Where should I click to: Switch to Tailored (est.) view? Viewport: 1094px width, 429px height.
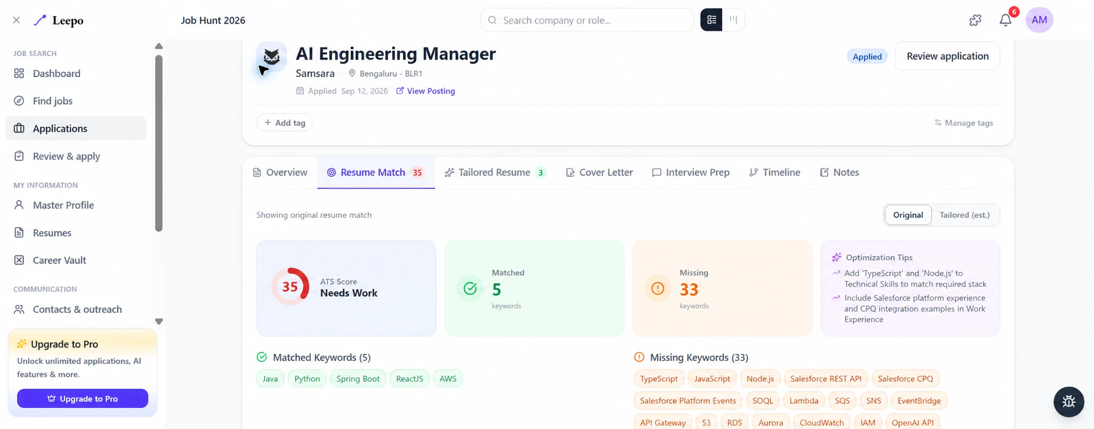pos(964,215)
